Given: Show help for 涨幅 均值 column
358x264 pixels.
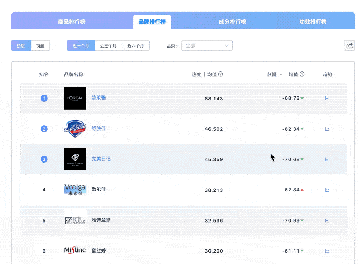Looking at the screenshot, I should pyautogui.click(x=302, y=74).
